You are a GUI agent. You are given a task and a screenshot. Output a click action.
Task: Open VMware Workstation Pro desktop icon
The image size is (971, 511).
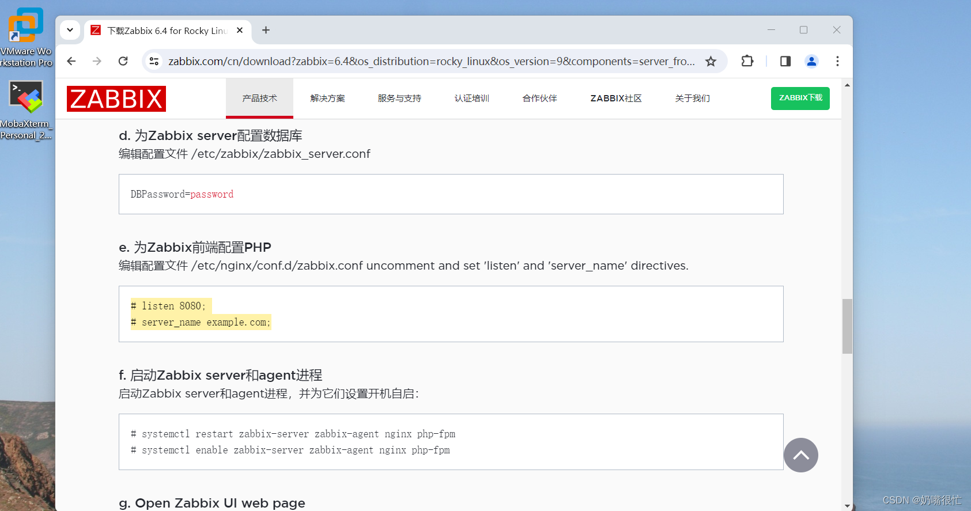(x=26, y=37)
